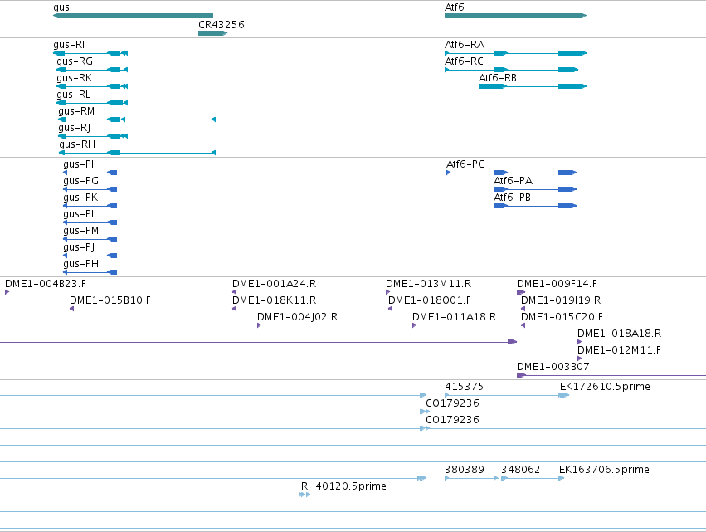706x532 pixels.
Task: Select the gus-PK protein label
Action: (x=80, y=198)
